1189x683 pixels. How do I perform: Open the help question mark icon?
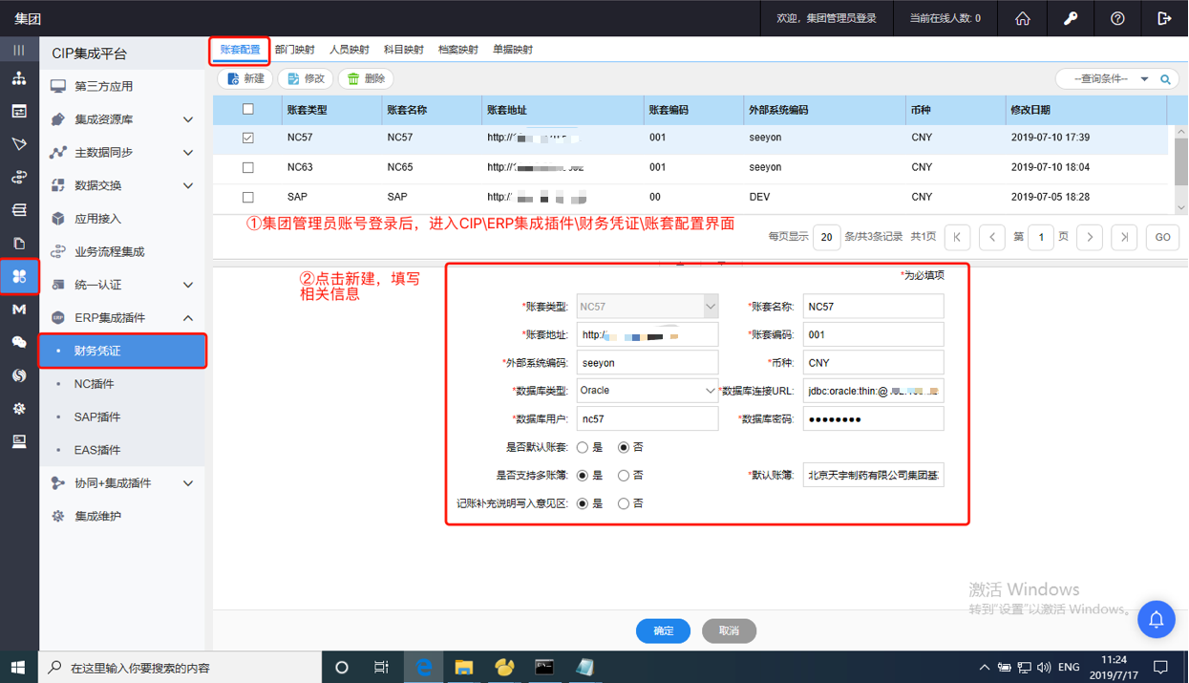[x=1117, y=18]
